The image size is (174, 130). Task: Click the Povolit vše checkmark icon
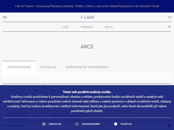pyautogui.click(x=116, y=124)
